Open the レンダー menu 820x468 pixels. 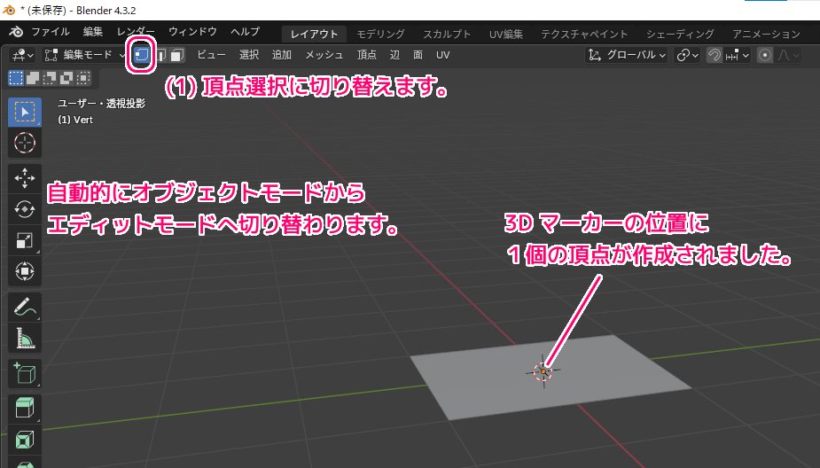click(x=136, y=32)
